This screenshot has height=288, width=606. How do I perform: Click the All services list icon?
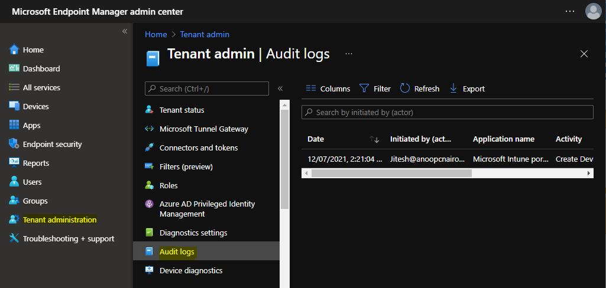[x=14, y=87]
